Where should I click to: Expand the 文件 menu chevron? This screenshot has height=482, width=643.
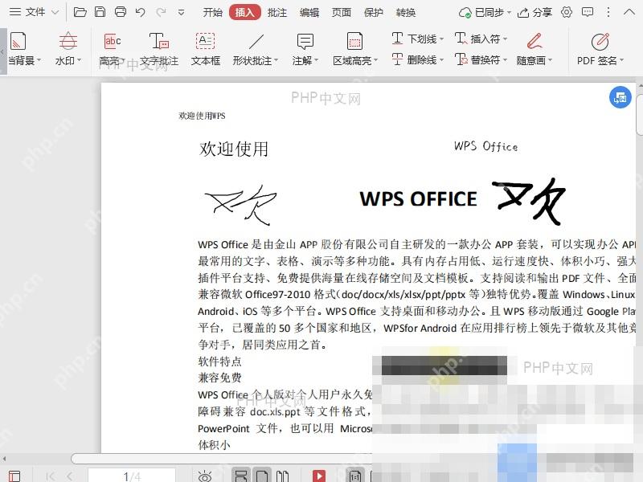[55, 13]
